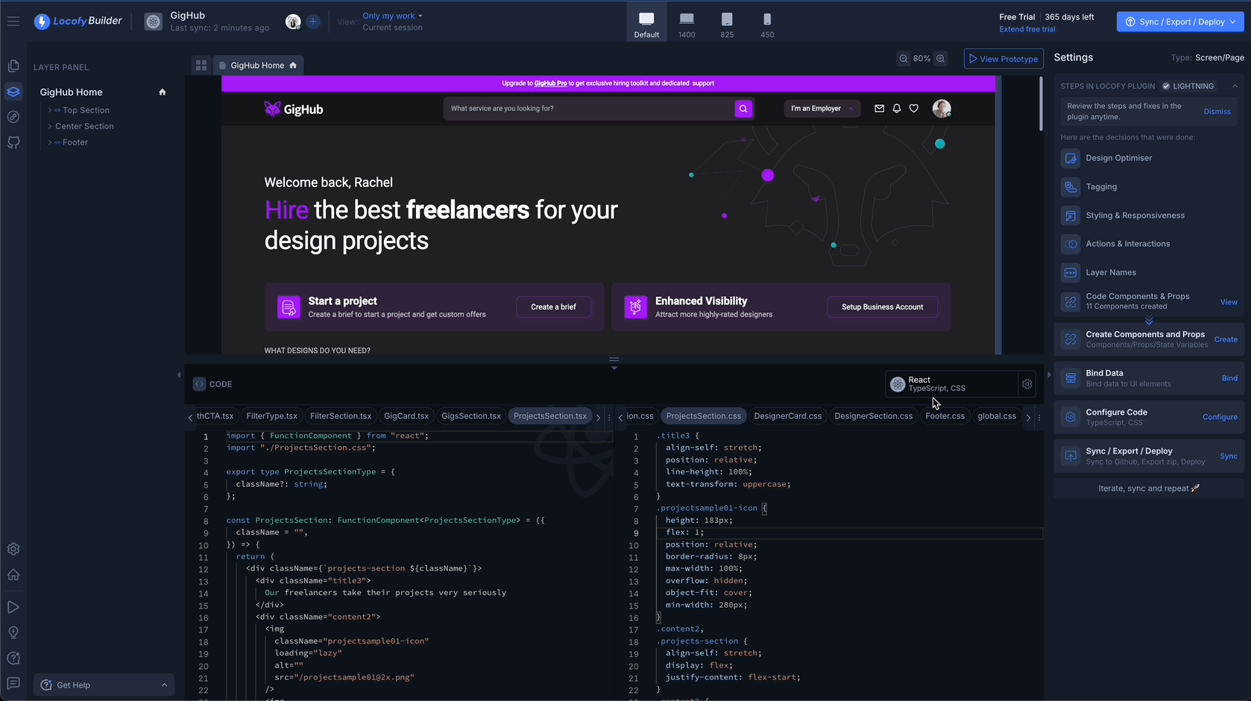
Task: Click the notification bell in GigHub header
Action: (897, 109)
